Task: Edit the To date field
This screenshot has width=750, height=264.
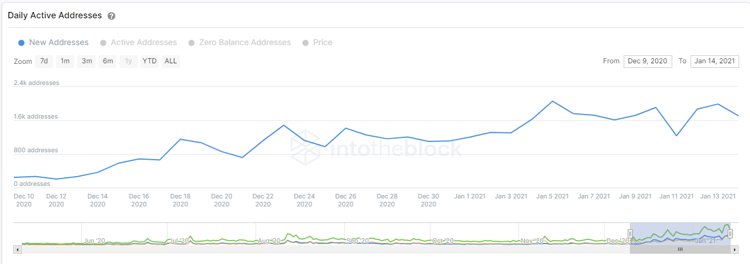Action: (715, 61)
